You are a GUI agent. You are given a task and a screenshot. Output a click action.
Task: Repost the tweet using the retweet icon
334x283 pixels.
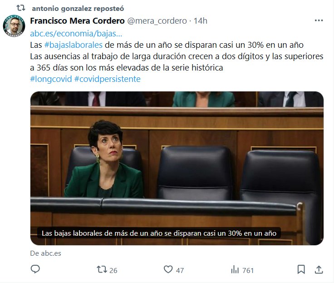click(x=102, y=269)
